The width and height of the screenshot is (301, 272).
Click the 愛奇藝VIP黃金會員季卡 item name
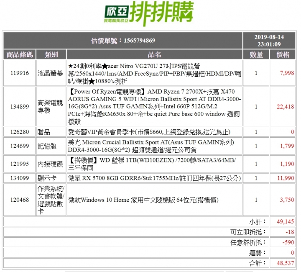coord(149,132)
